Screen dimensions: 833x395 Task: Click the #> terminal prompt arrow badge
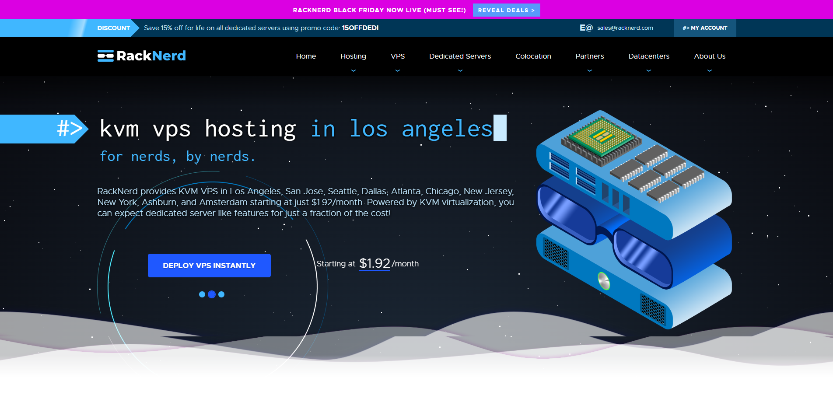click(x=69, y=129)
